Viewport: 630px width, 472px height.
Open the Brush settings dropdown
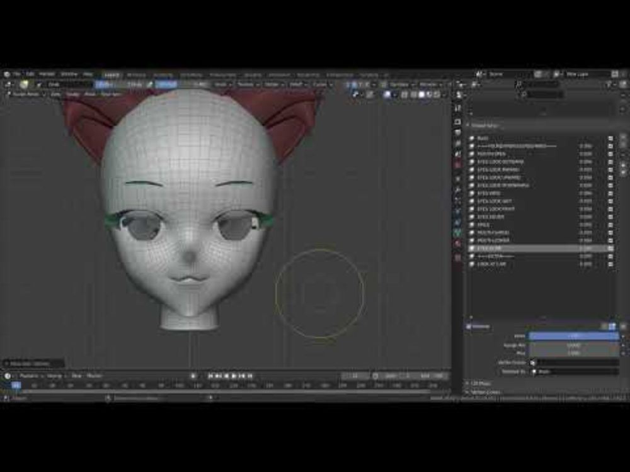[x=222, y=84]
